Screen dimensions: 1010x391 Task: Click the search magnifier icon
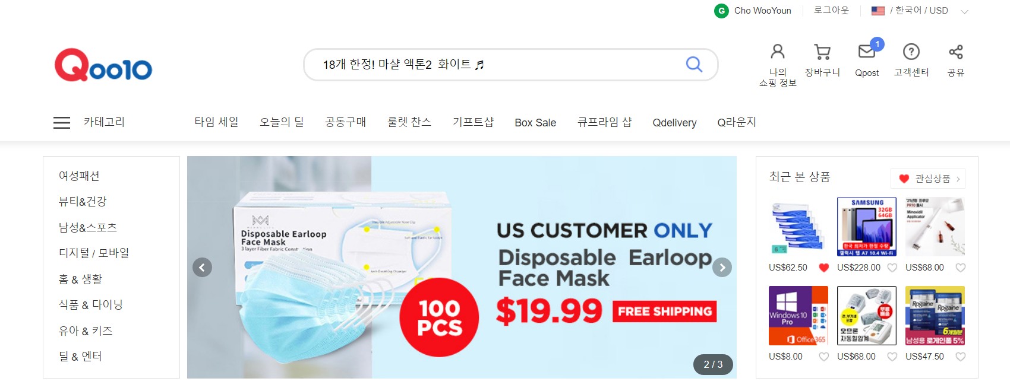pos(694,64)
